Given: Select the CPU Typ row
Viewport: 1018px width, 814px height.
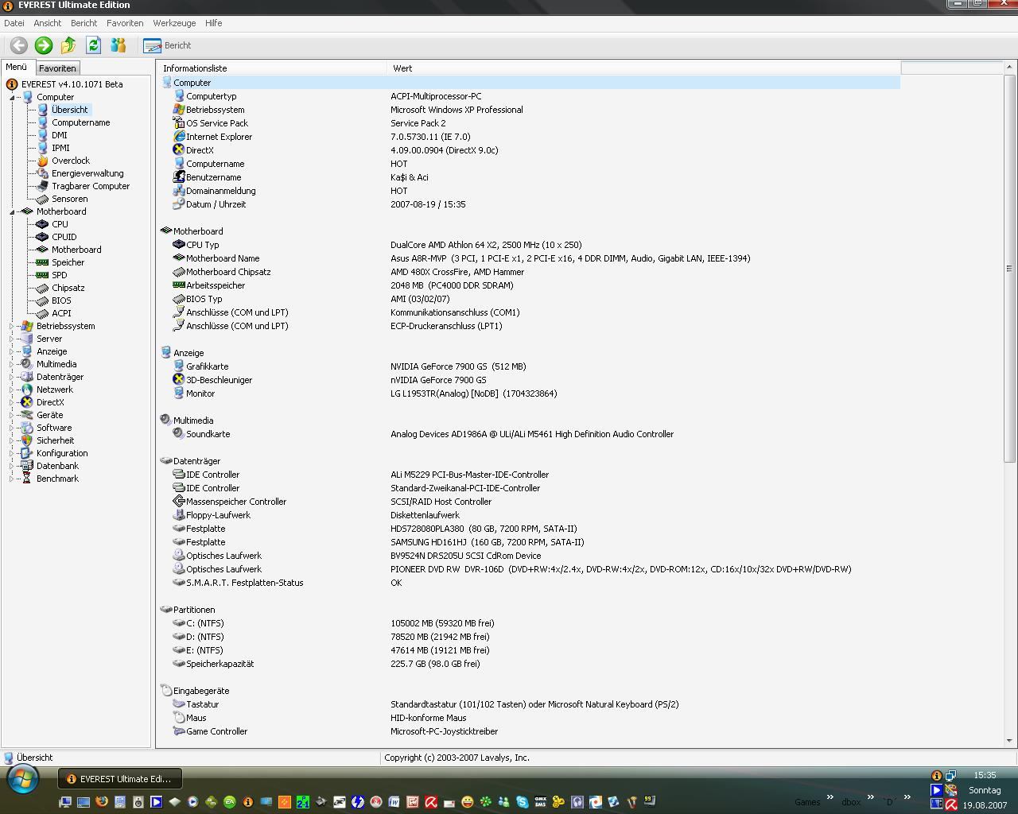Looking at the screenshot, I should [529, 245].
